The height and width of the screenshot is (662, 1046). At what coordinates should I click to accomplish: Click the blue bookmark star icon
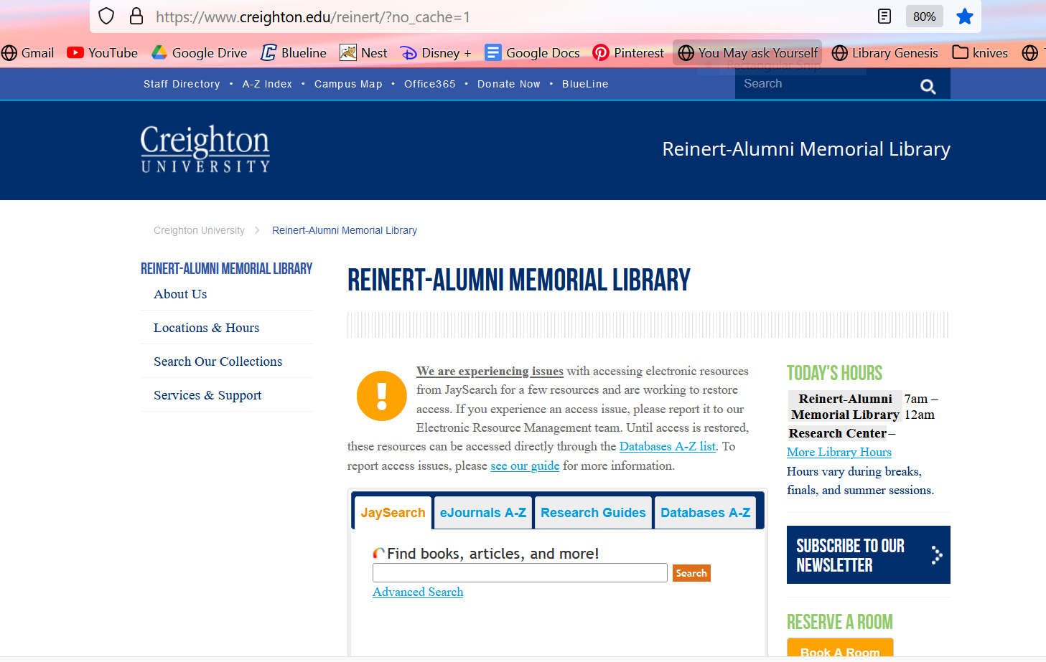[965, 16]
